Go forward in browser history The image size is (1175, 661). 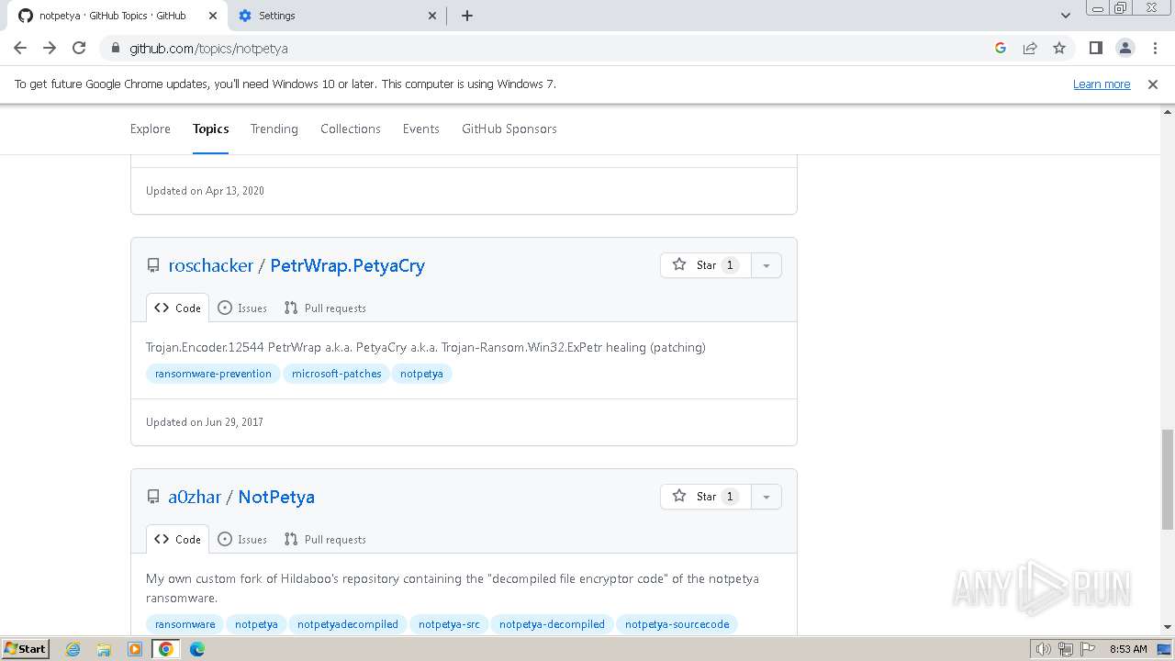point(50,48)
